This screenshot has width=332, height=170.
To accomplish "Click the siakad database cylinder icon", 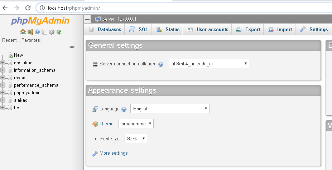I will [x=10, y=100].
